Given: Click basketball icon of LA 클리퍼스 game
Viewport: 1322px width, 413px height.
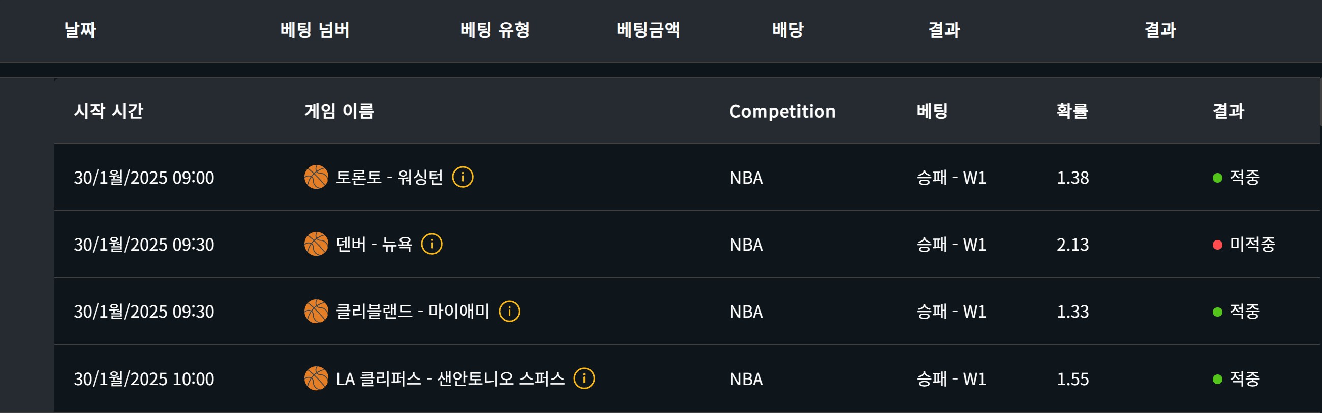Looking at the screenshot, I should (x=316, y=378).
